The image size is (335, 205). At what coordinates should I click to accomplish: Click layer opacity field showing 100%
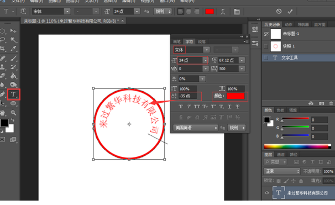point(328,171)
